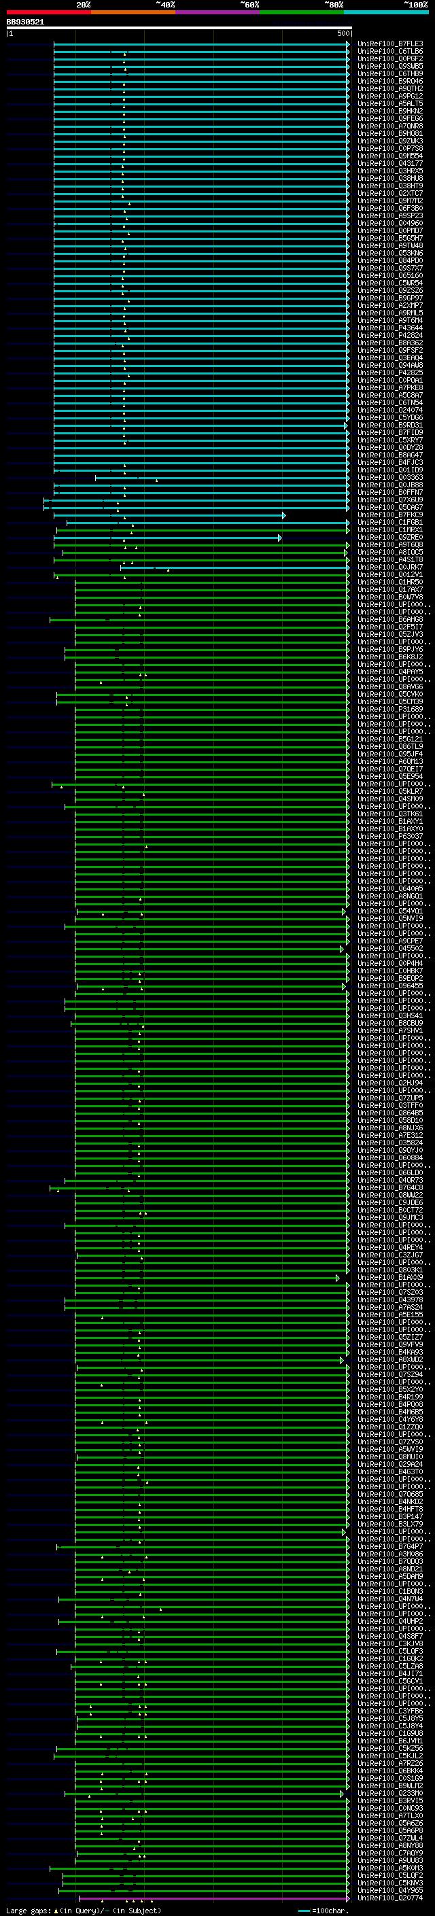Select sequence ID UniRef100_B8A362
The height and width of the screenshot is (1916, 435).
click(389, 343)
